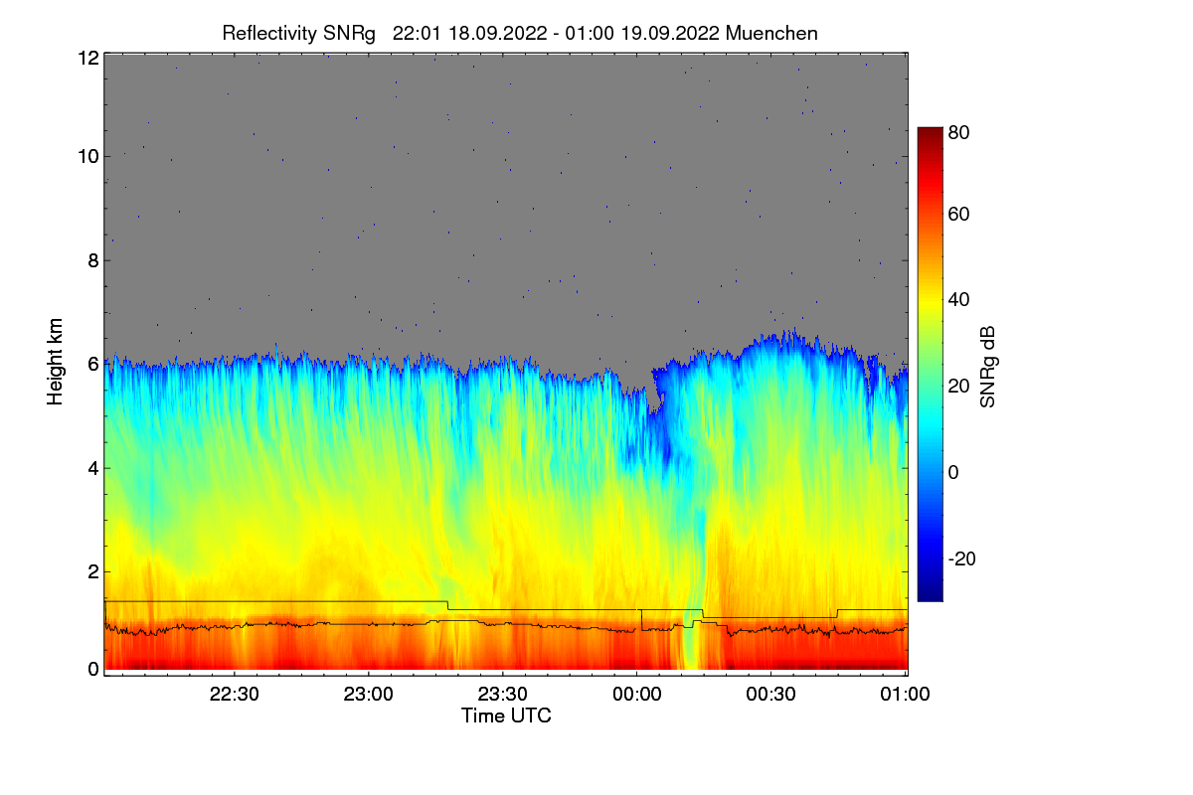Click the "SNRg dB" colorbar label
Image resolution: width=1193 pixels, height=795 pixels.
coord(987,368)
